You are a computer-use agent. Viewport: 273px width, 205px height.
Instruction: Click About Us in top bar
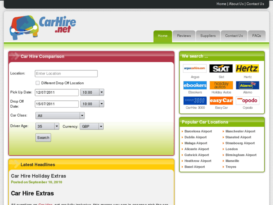[236, 4]
